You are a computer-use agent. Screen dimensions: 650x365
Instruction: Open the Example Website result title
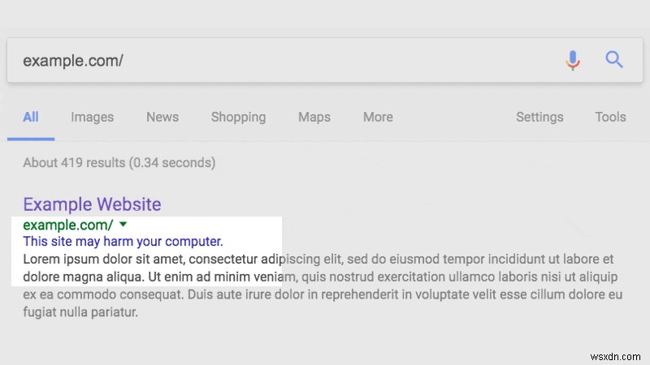coord(92,204)
